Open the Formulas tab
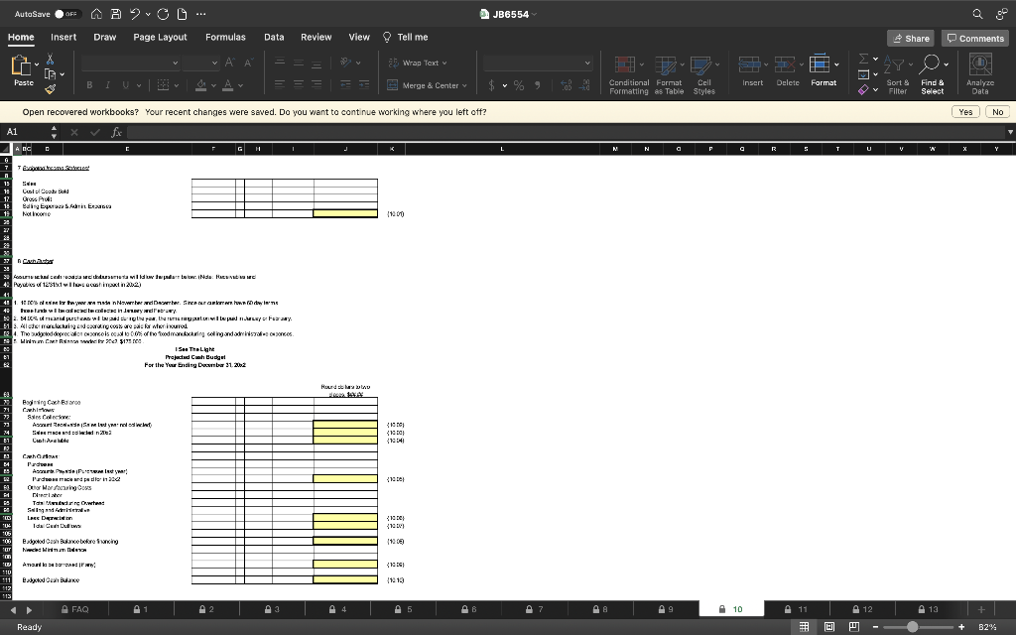The height and width of the screenshot is (635, 1016). pos(225,37)
